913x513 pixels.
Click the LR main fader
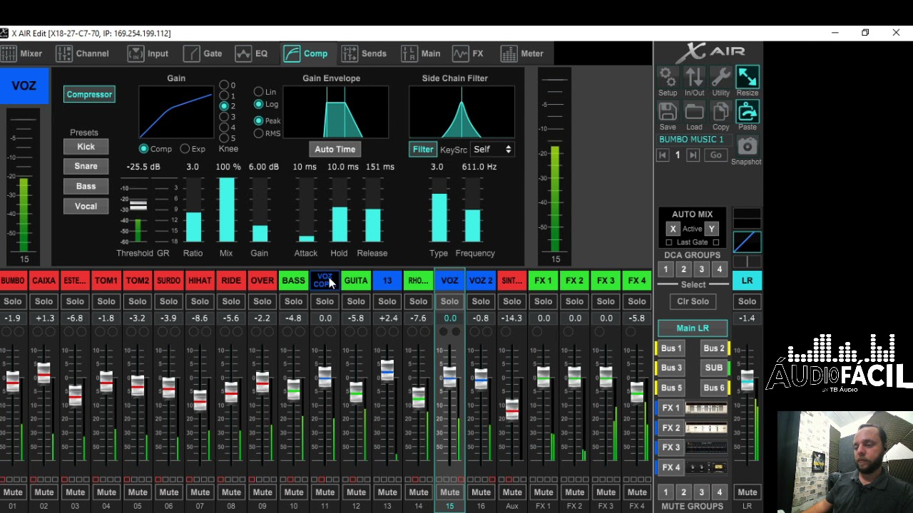[x=747, y=381]
